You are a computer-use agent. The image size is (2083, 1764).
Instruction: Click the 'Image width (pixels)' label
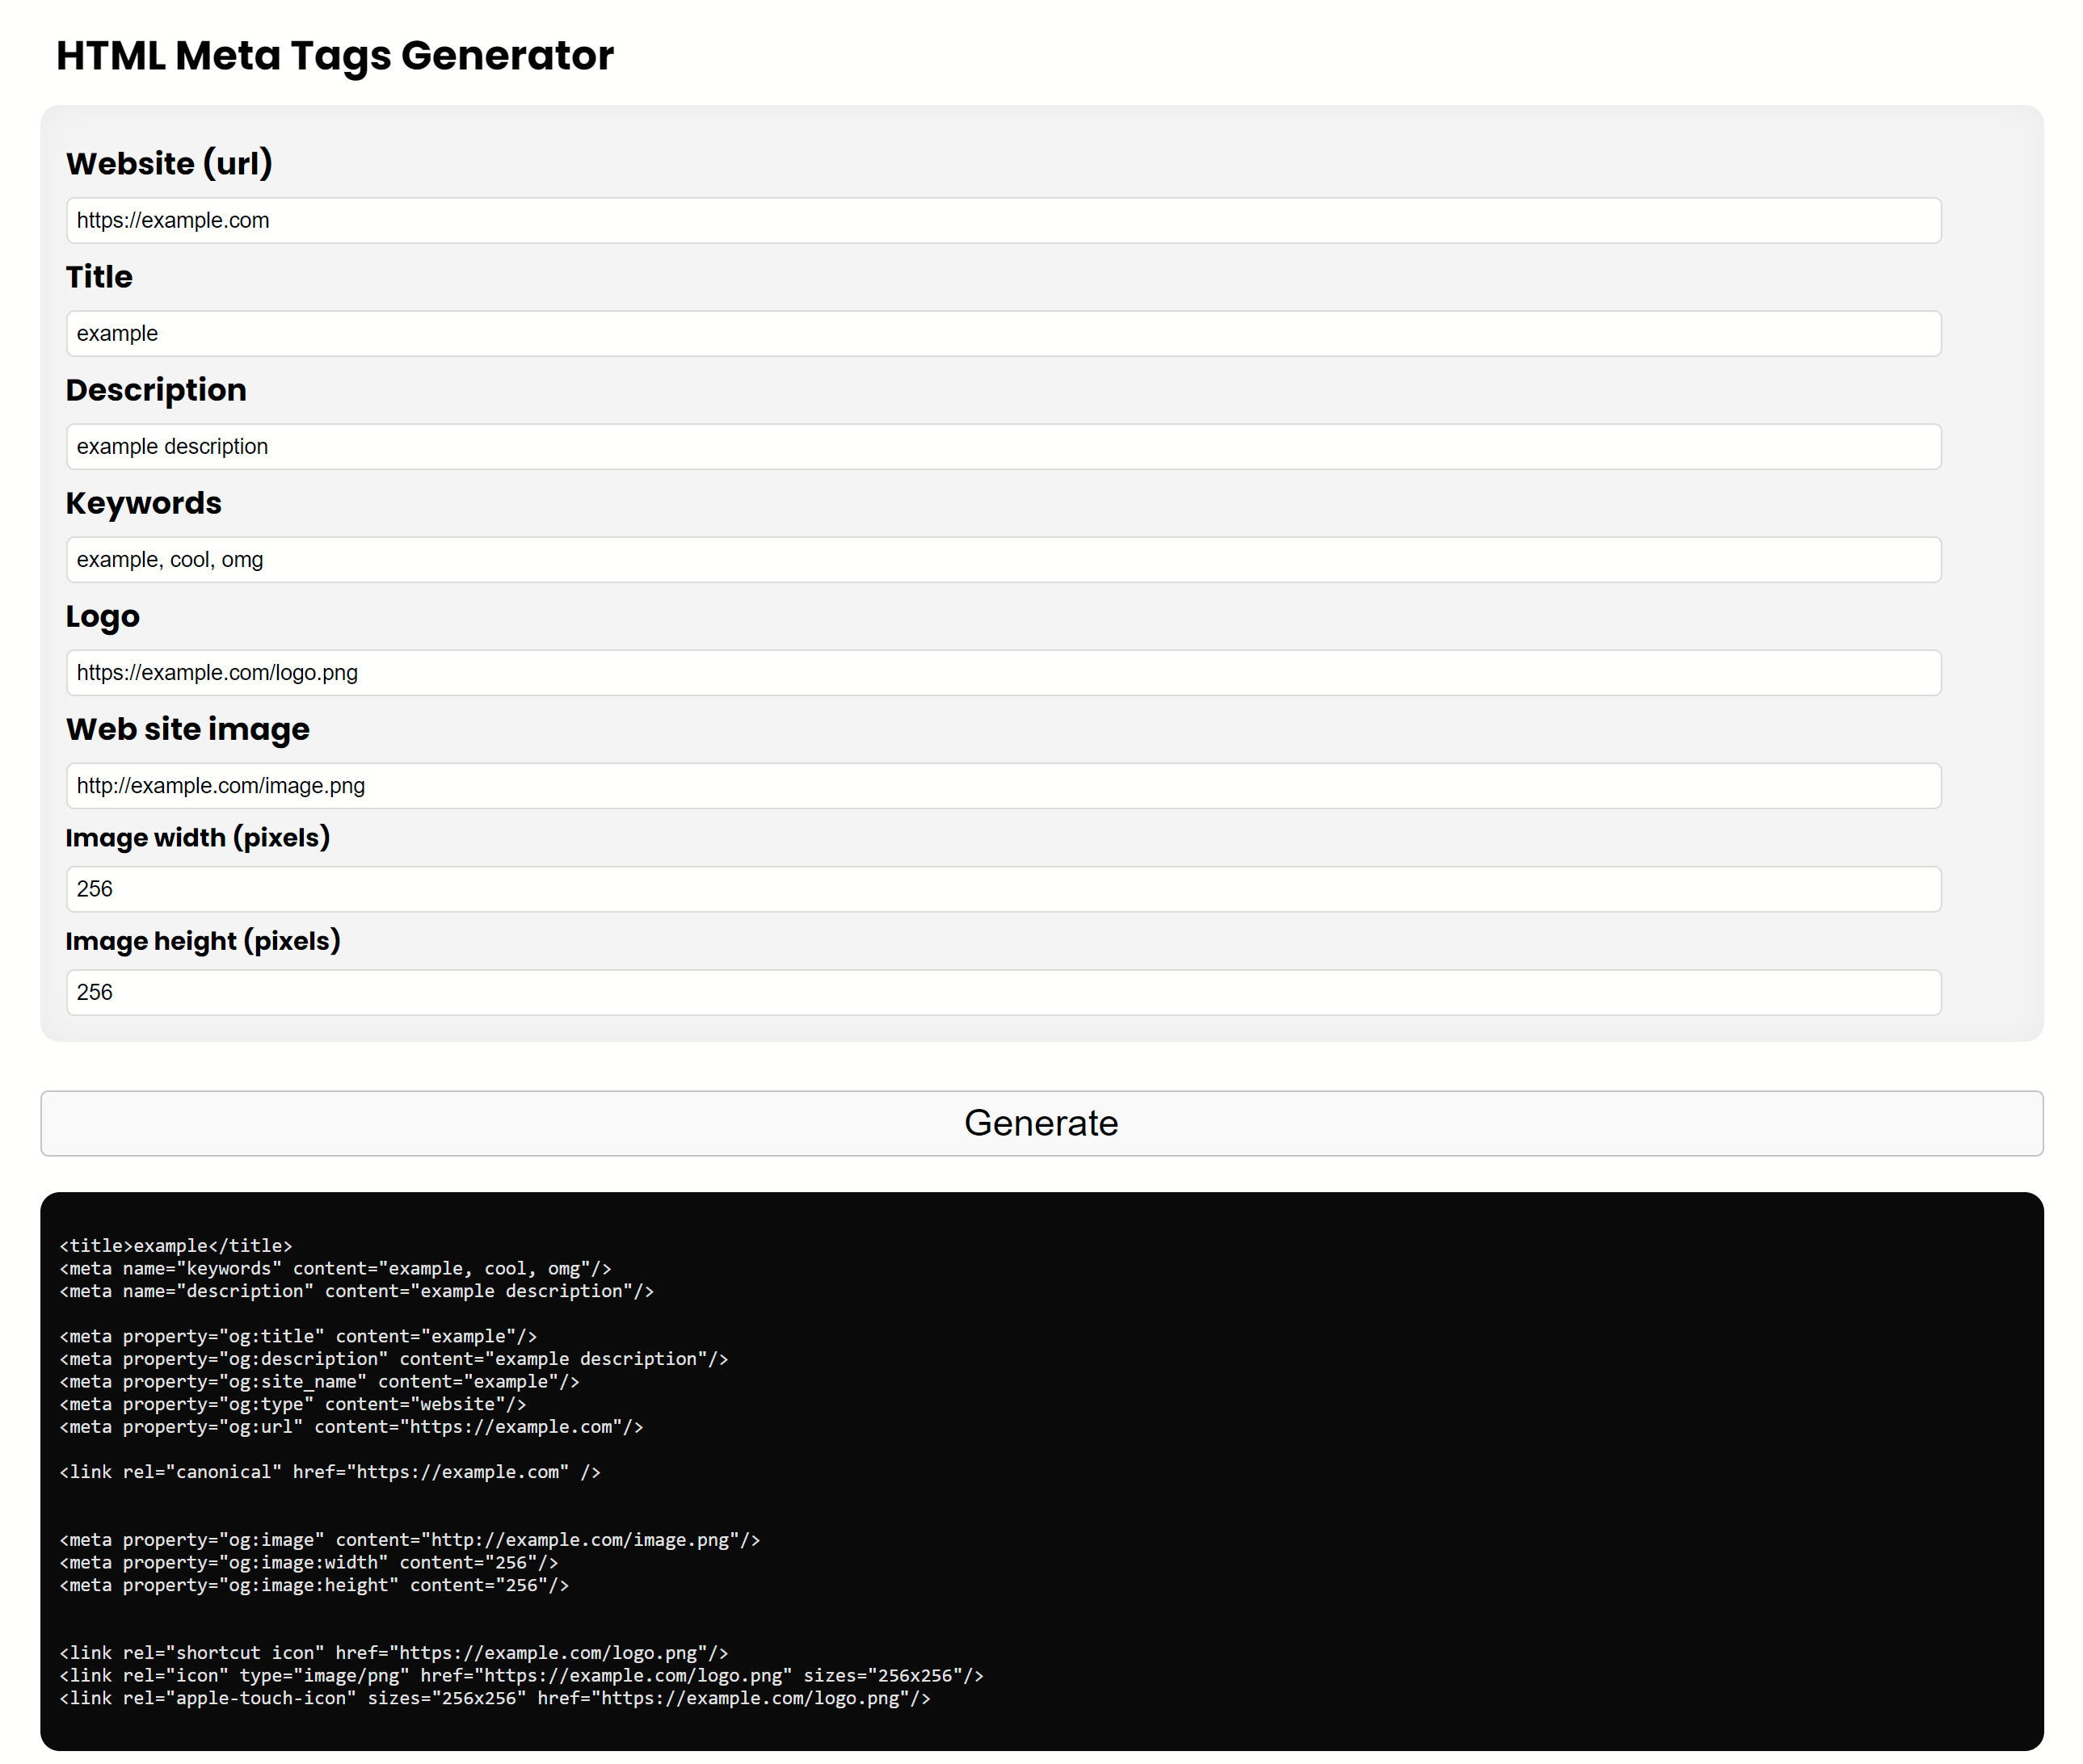[198, 838]
